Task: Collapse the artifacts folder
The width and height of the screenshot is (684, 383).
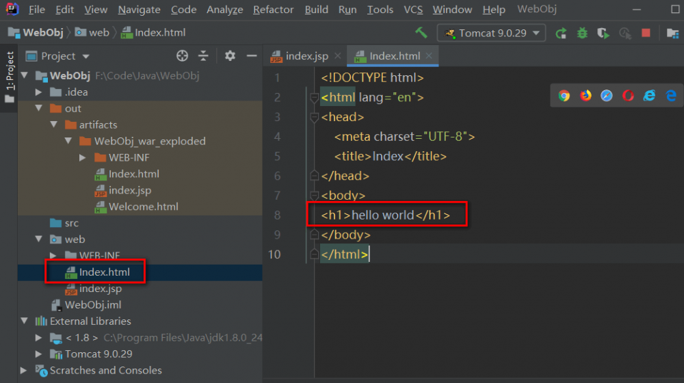Action: 53,124
